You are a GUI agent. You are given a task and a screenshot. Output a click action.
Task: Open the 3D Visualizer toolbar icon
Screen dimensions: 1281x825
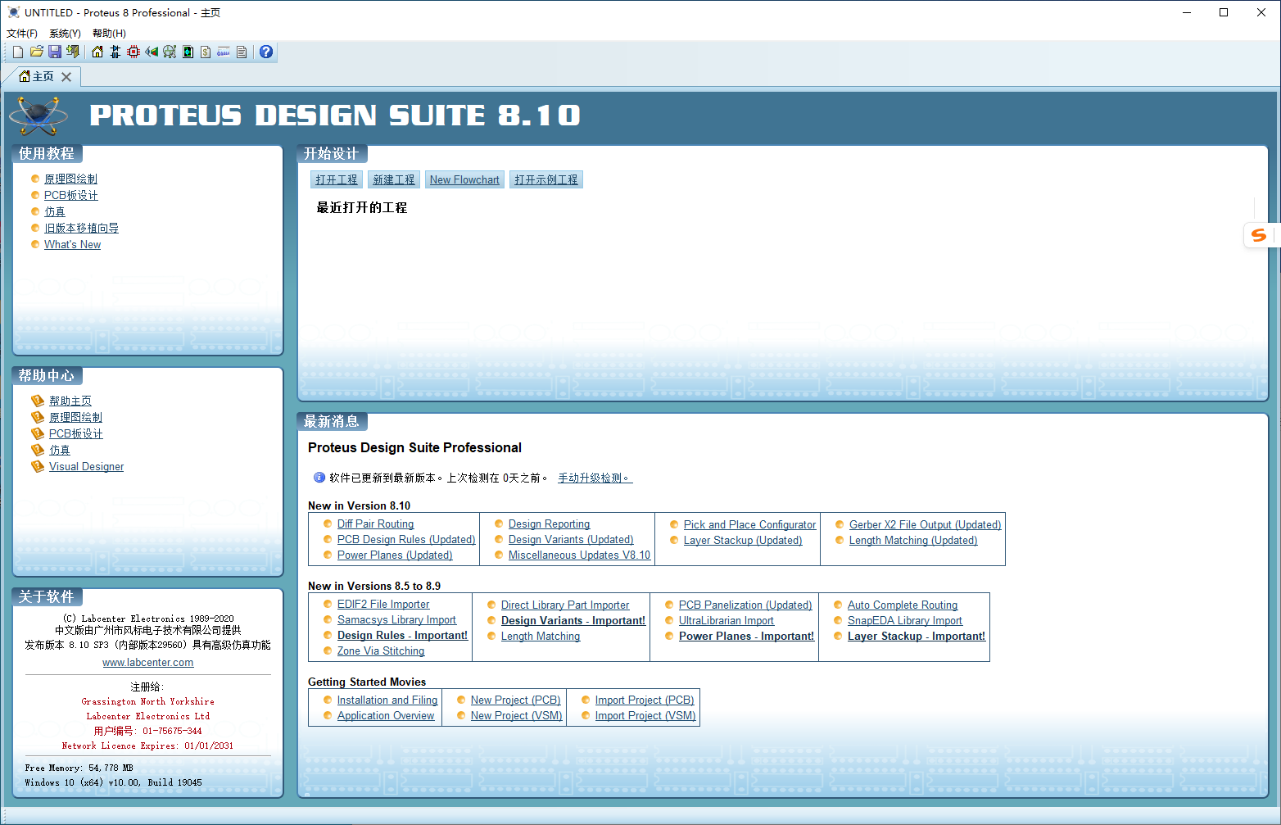click(x=152, y=52)
